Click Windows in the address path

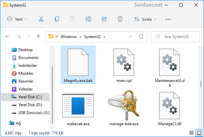[x=68, y=37]
